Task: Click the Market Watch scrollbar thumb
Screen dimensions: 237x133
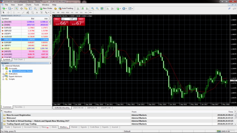Action: click(50, 22)
